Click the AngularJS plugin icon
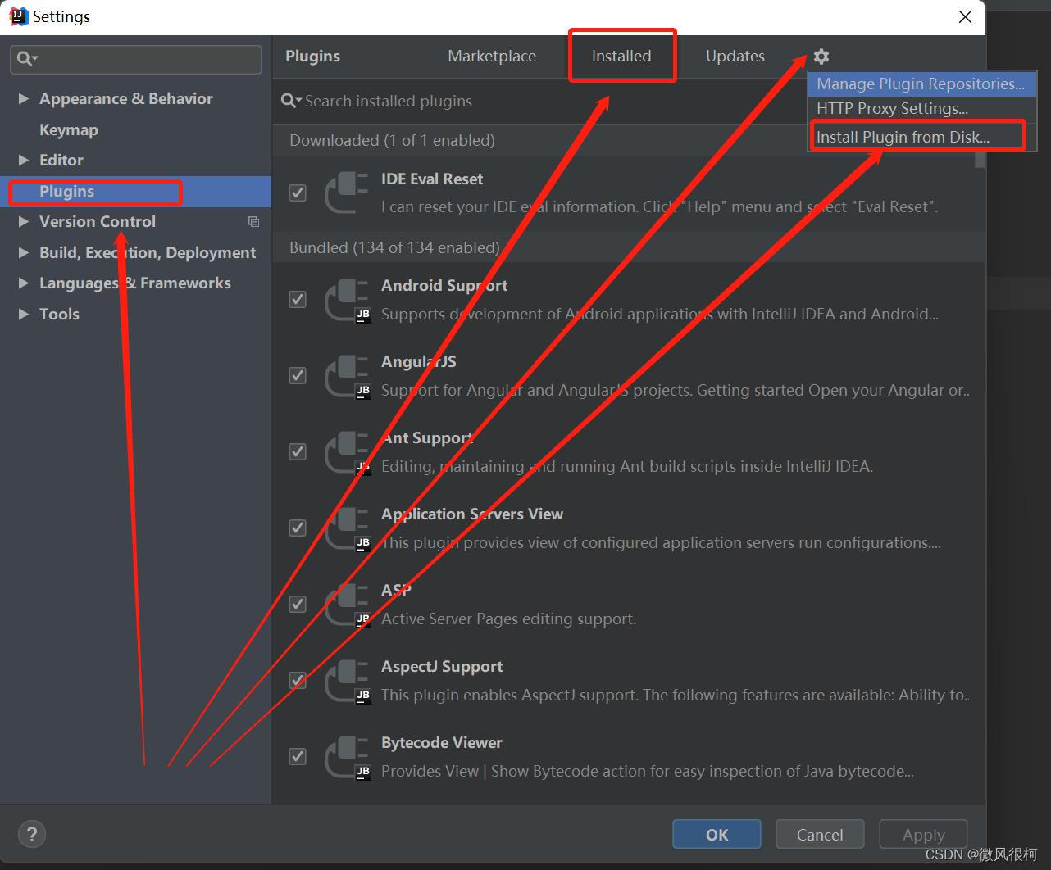 tap(346, 376)
